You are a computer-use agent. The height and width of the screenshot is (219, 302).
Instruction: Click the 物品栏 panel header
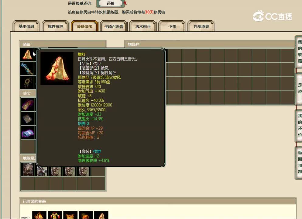pyautogui.click(x=210, y=44)
